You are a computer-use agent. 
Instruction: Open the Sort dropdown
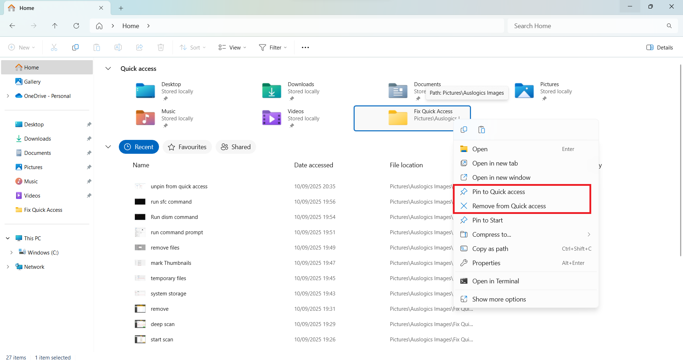tap(192, 47)
